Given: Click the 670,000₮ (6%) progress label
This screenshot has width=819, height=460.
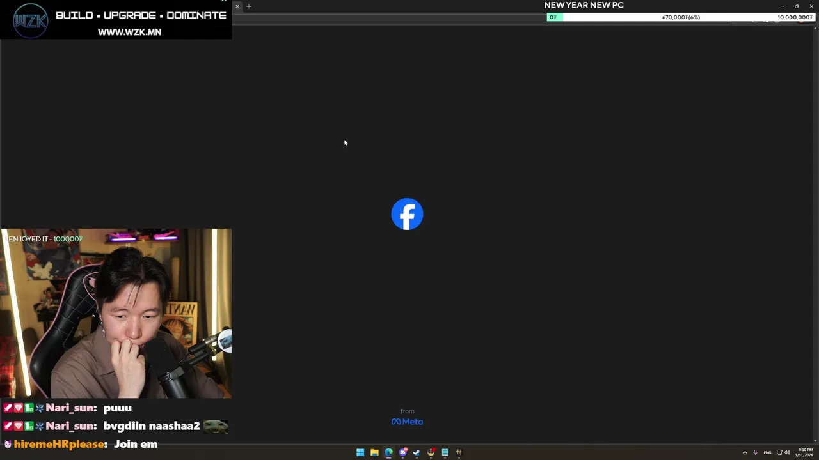Looking at the screenshot, I should pyautogui.click(x=681, y=17).
